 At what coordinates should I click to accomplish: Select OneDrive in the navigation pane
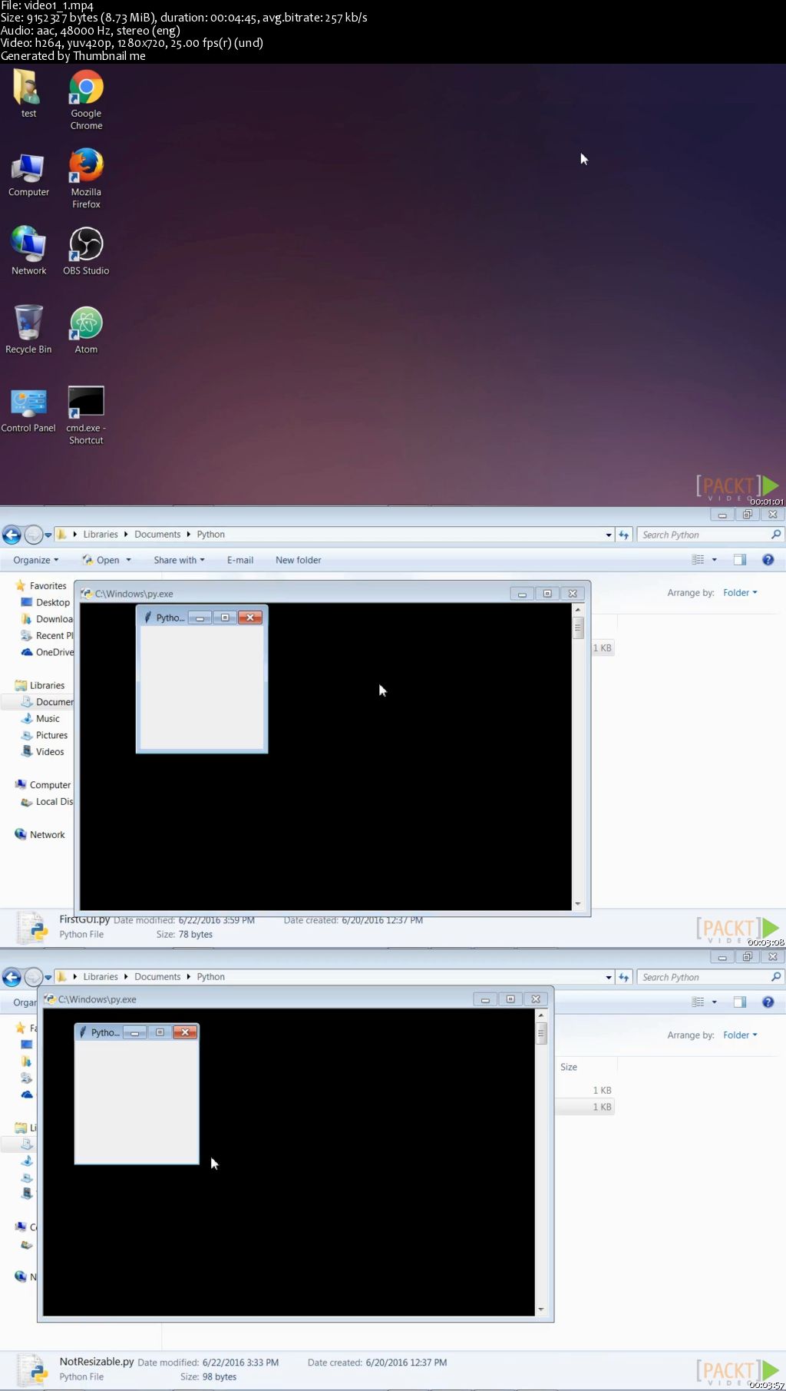click(x=47, y=652)
